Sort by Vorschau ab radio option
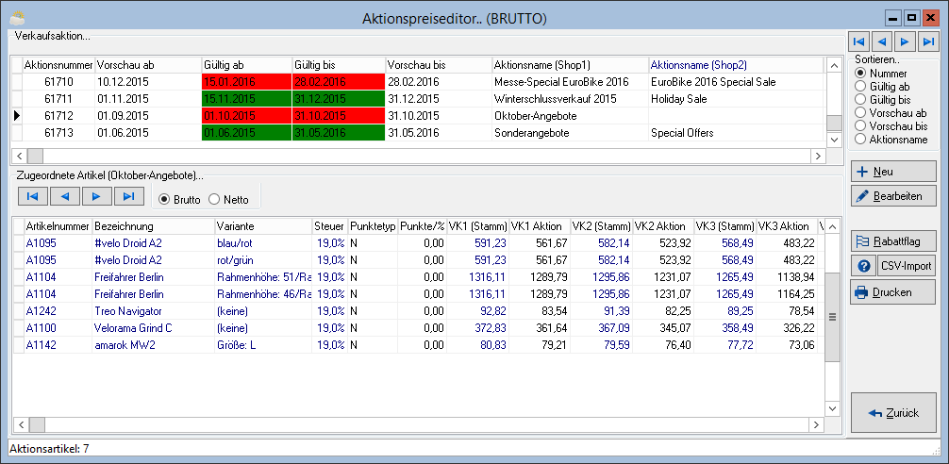The width and height of the screenshot is (949, 464). click(x=891, y=112)
